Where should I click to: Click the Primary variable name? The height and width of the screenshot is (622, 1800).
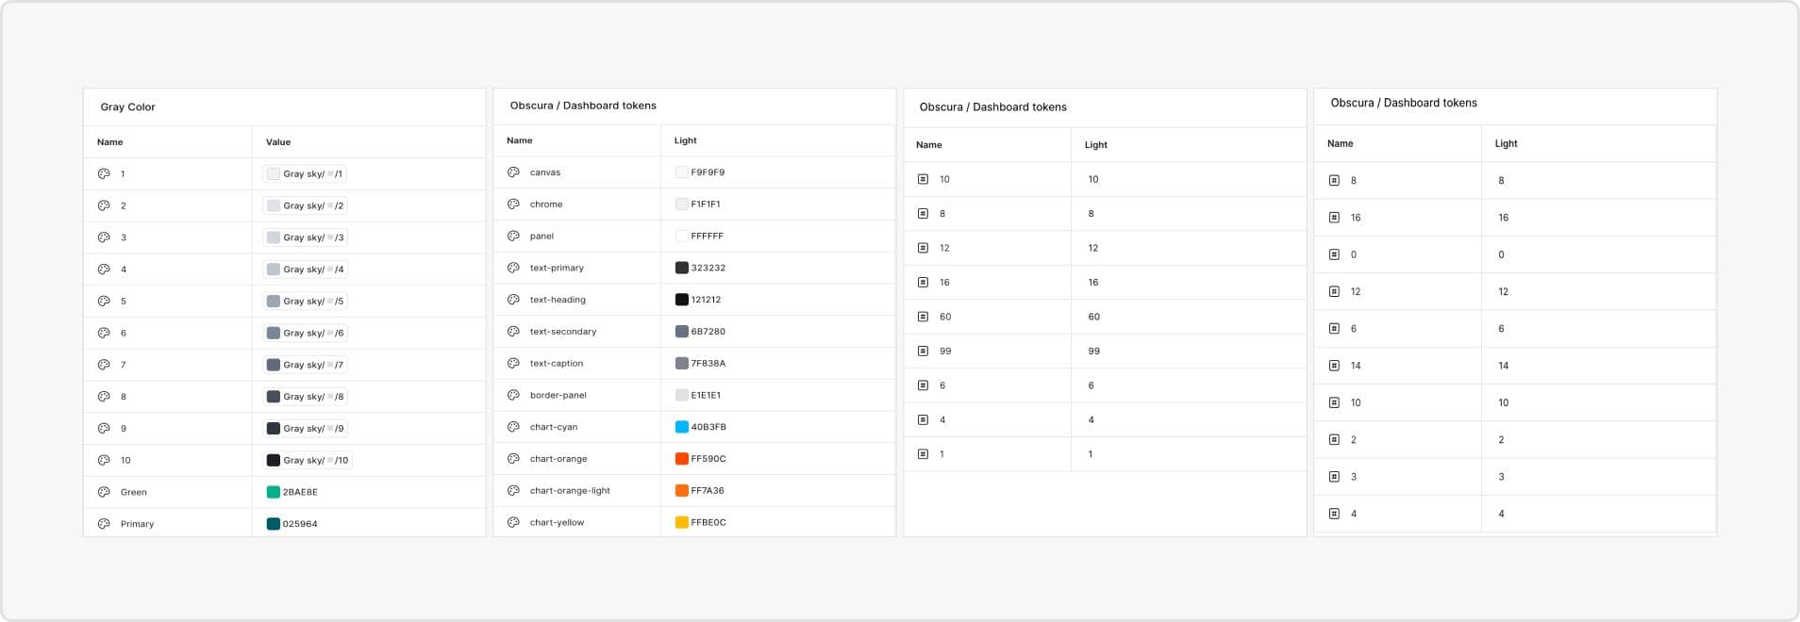pos(137,524)
